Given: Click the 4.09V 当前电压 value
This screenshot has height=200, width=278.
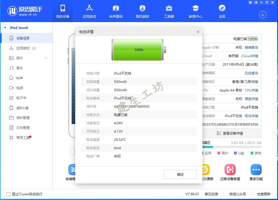Looking at the screenshot, I should coord(118,123).
